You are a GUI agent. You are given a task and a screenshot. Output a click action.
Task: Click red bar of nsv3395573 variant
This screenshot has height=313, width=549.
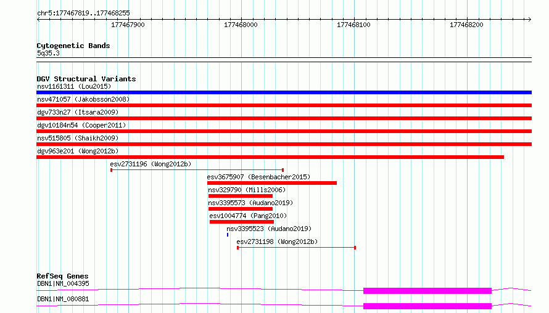240,209
